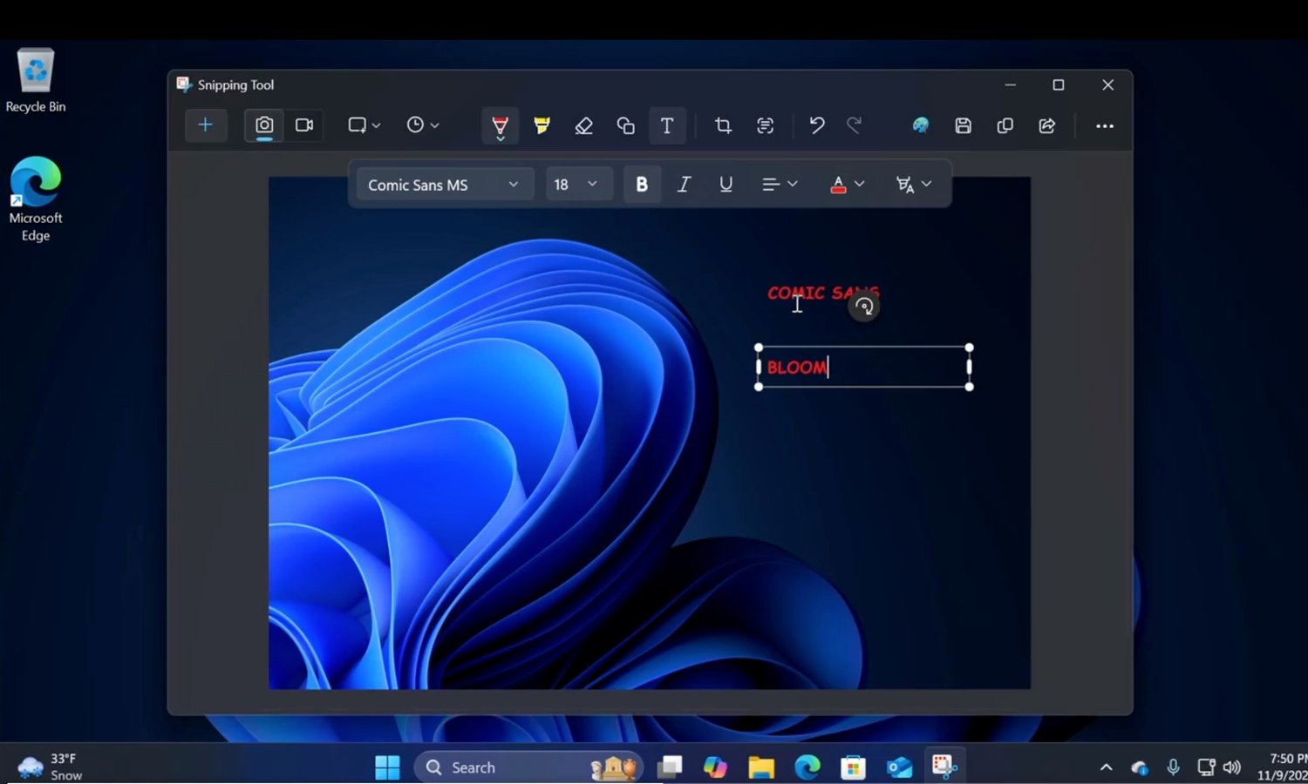
Task: Switch to video recording mode
Action: click(303, 125)
